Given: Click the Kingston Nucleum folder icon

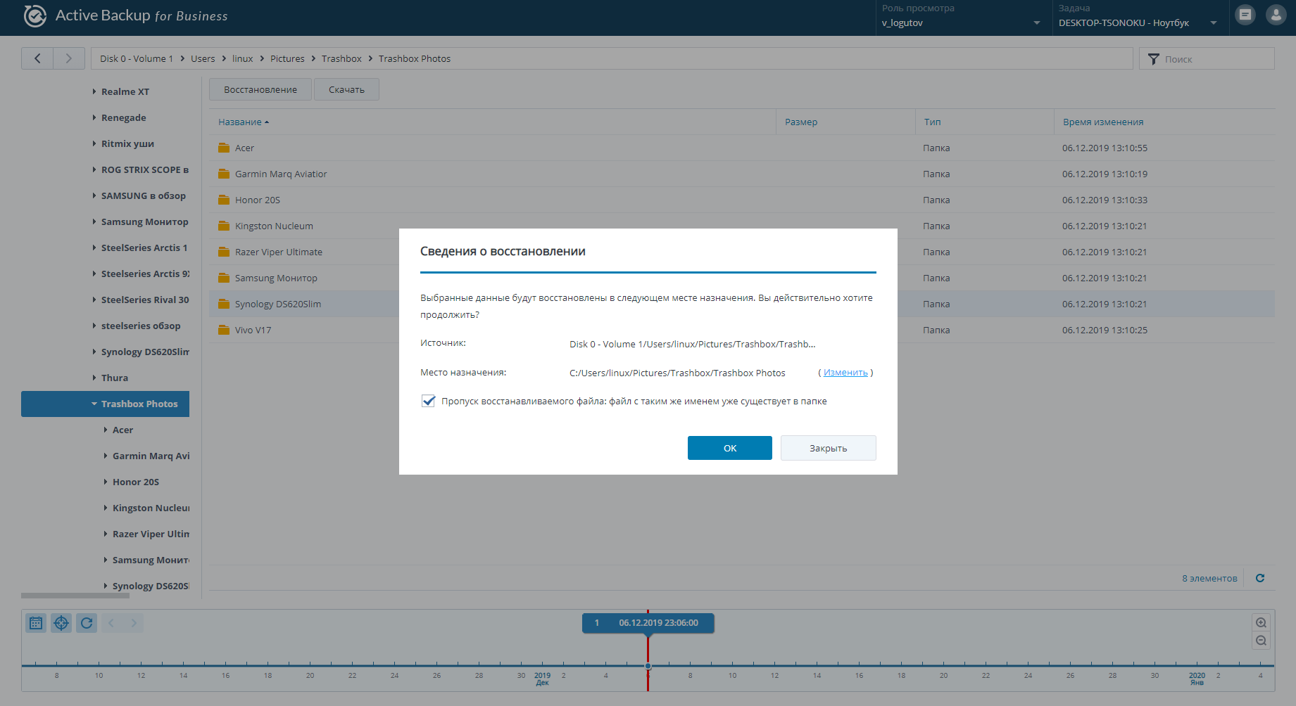Looking at the screenshot, I should point(224,226).
